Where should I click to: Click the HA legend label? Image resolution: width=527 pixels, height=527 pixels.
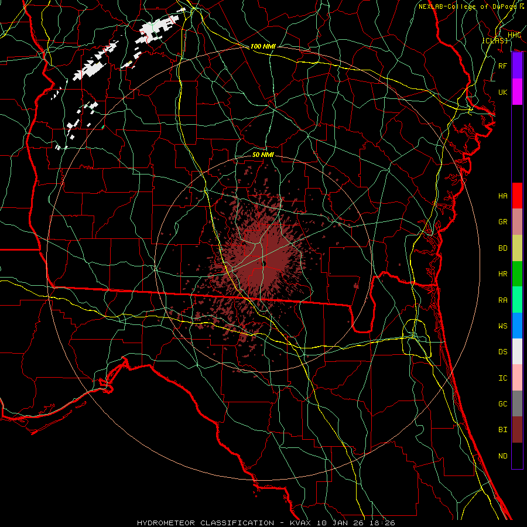(503, 196)
